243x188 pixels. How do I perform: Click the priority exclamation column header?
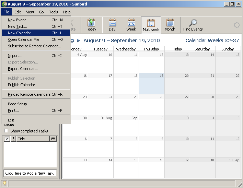click(13, 139)
